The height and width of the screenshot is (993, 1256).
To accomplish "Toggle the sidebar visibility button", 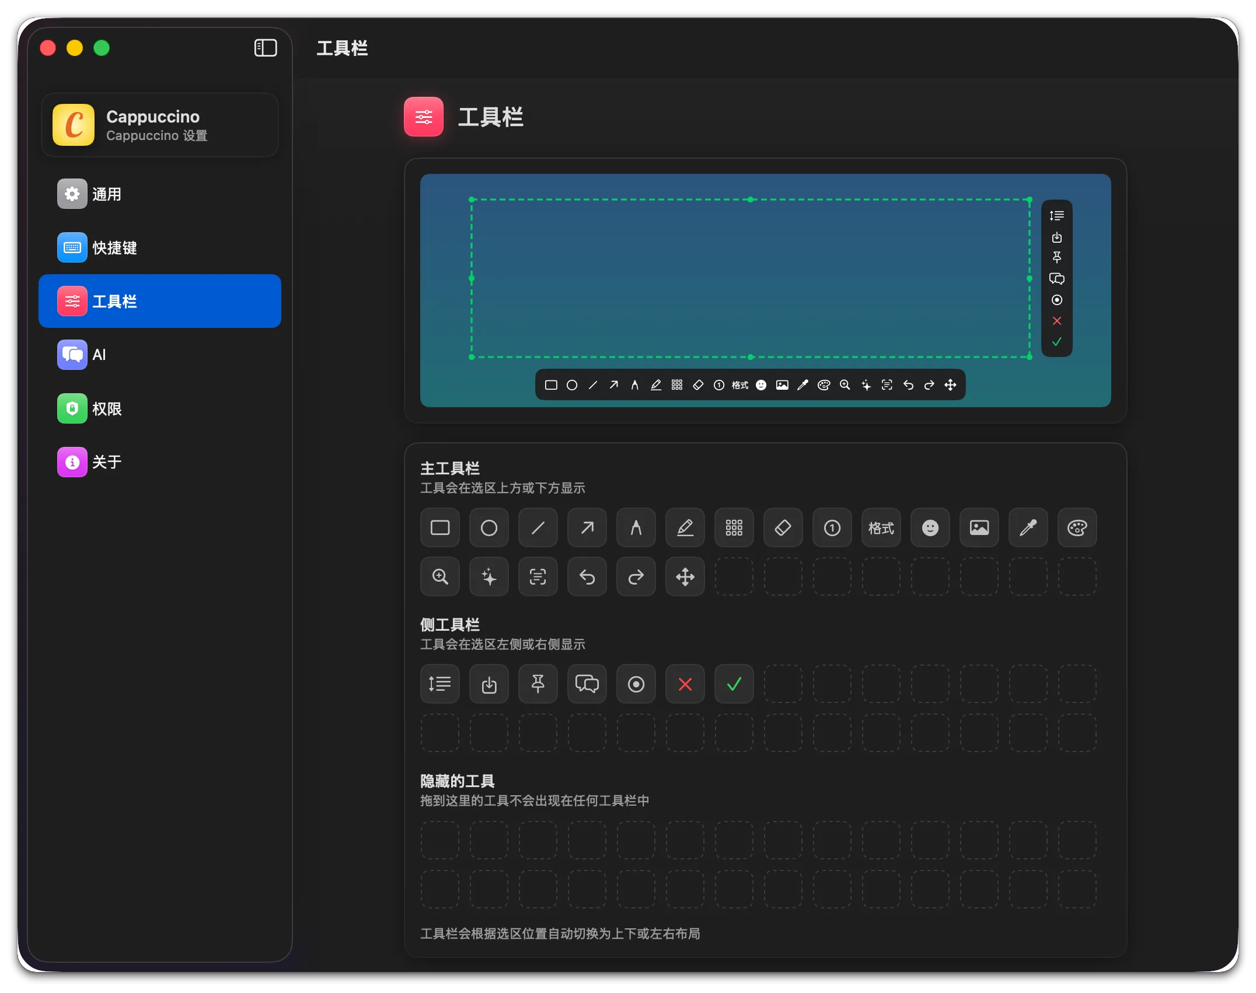I will click(266, 48).
